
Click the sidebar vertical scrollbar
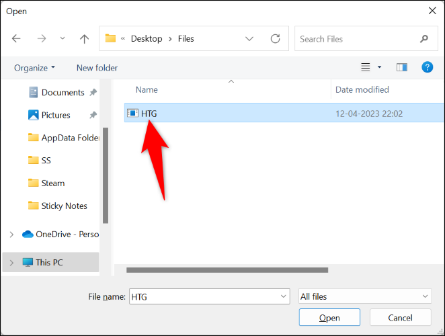click(106, 175)
